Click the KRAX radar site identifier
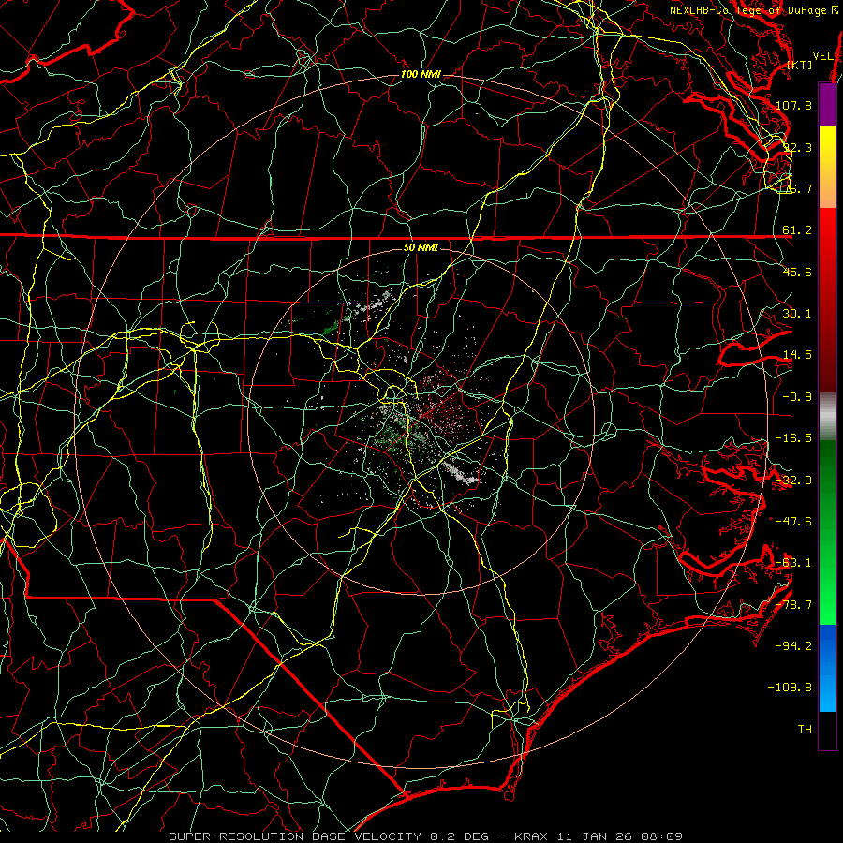The width and height of the screenshot is (843, 843). 529,836
